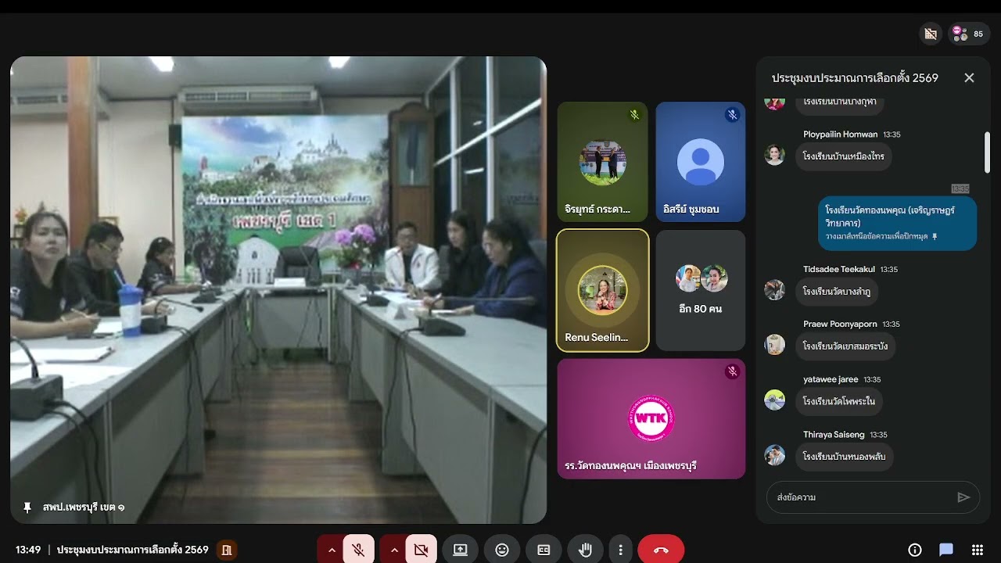Click the captions-off icon at top right

click(x=931, y=34)
